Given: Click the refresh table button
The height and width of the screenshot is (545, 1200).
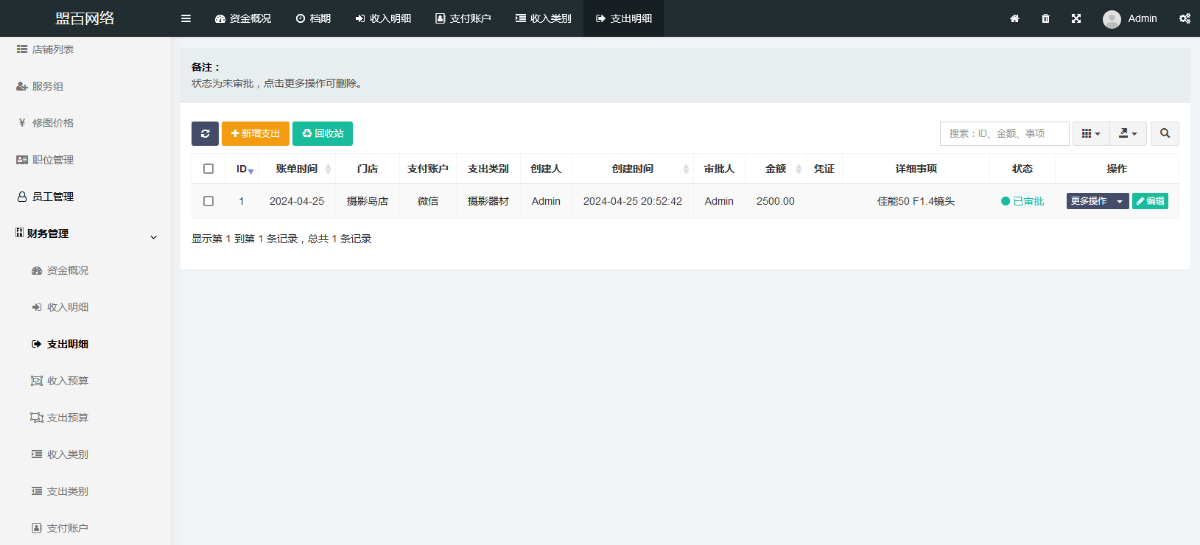Looking at the screenshot, I should (205, 133).
